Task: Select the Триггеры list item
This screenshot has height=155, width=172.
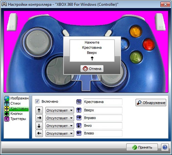Action: pyautogui.click(x=17, y=119)
